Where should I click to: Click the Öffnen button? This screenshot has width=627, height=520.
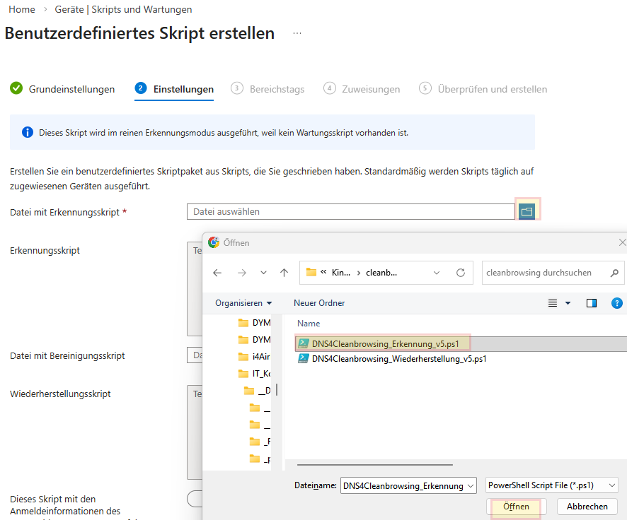pyautogui.click(x=516, y=507)
